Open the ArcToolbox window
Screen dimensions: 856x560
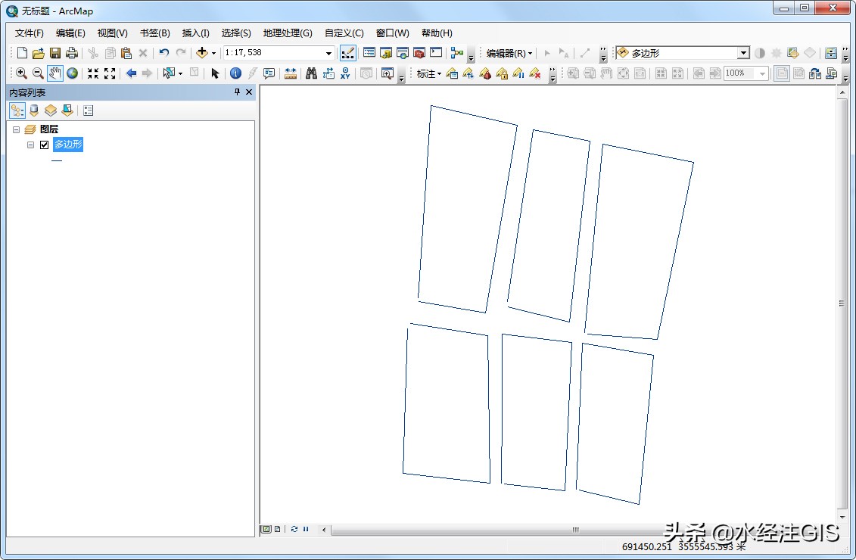pyautogui.click(x=419, y=53)
